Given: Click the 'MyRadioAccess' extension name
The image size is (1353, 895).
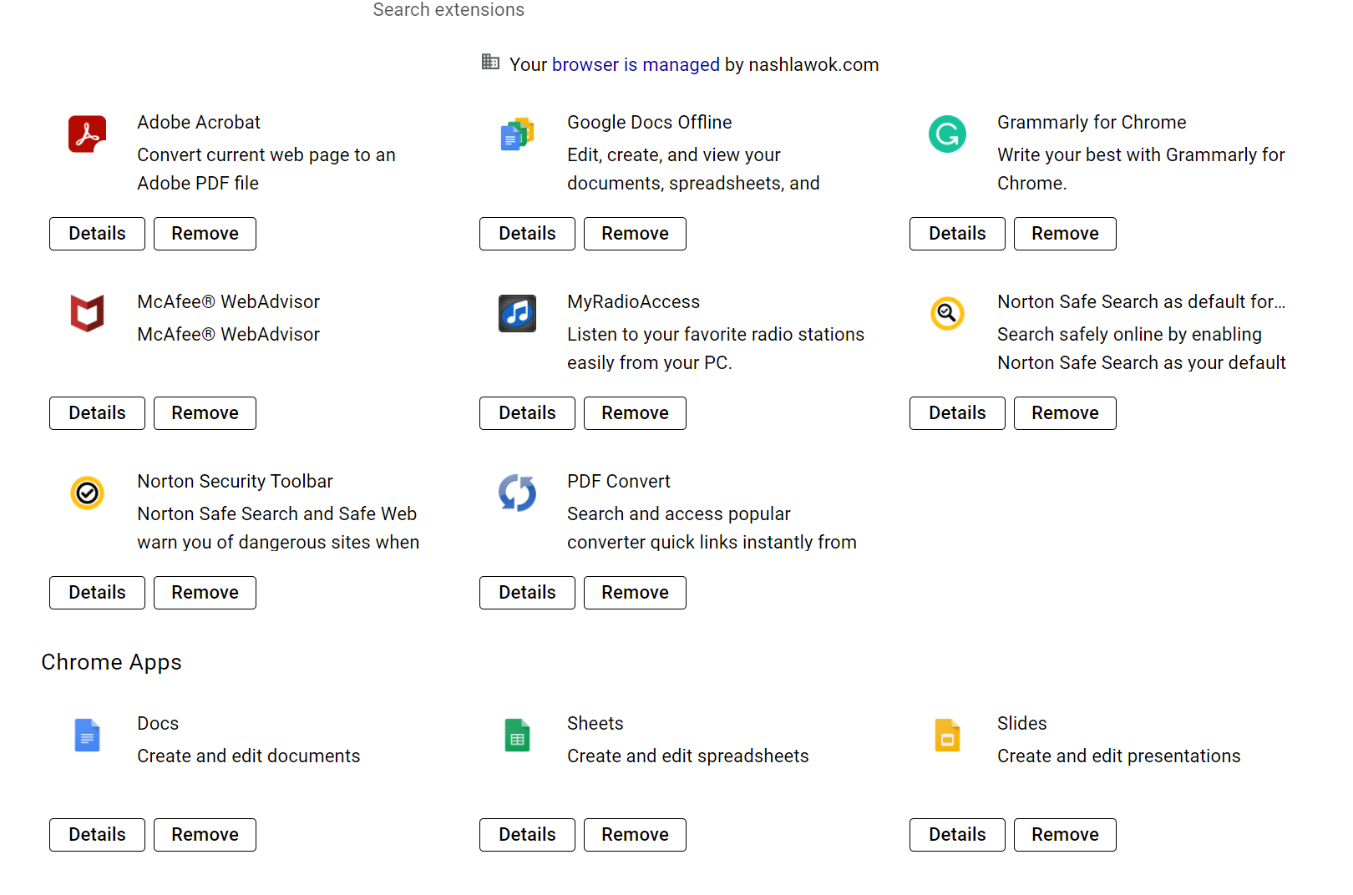Looking at the screenshot, I should (634, 301).
